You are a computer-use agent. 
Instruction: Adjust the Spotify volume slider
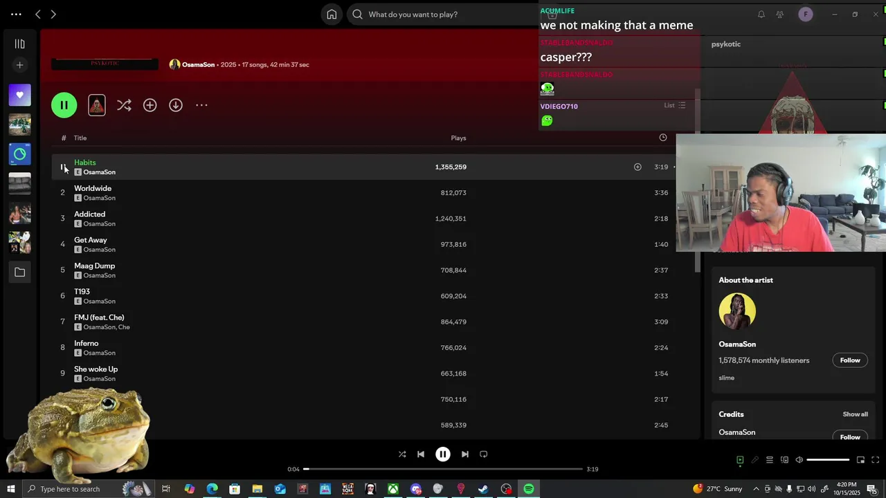pyautogui.click(x=828, y=460)
